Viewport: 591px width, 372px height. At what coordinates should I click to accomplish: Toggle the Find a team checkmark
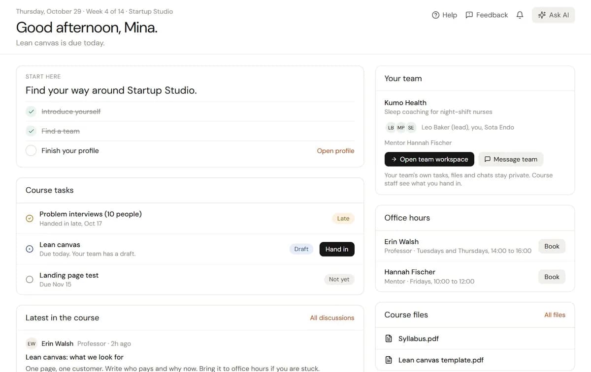tap(31, 131)
